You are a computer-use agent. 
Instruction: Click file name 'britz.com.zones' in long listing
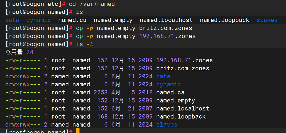pos(183,68)
